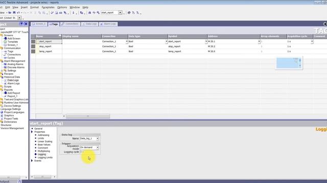This screenshot has height=183, width=327.
Task: Open the Recipes folder in tree
Action: 9,74
